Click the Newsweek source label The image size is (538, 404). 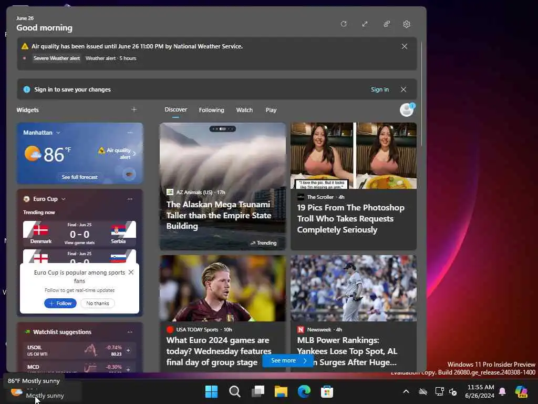pos(319,329)
